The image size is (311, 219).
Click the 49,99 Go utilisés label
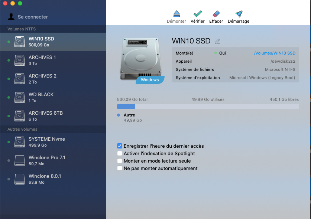click(x=208, y=99)
